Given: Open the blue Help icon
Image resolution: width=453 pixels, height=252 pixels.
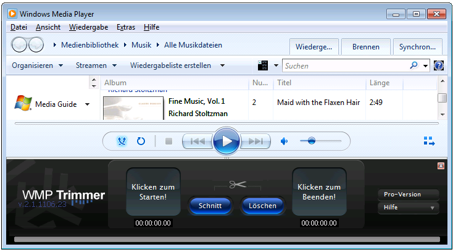Looking at the screenshot, I should pyautogui.click(x=439, y=65).
